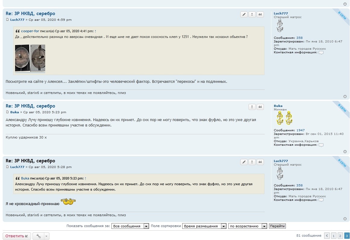Report Buka's 5:23 pm post

point(252,107)
